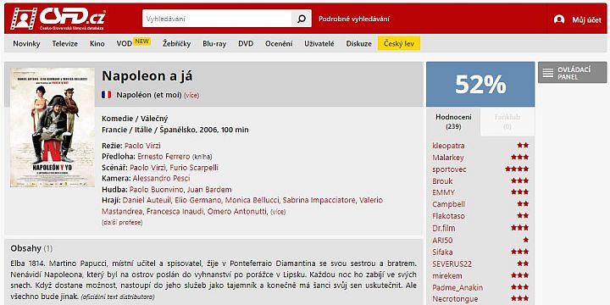Expand cast list with (více)

pyautogui.click(x=278, y=212)
